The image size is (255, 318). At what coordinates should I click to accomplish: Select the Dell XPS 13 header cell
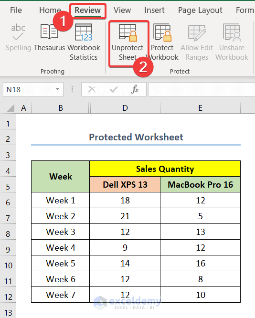(x=125, y=184)
